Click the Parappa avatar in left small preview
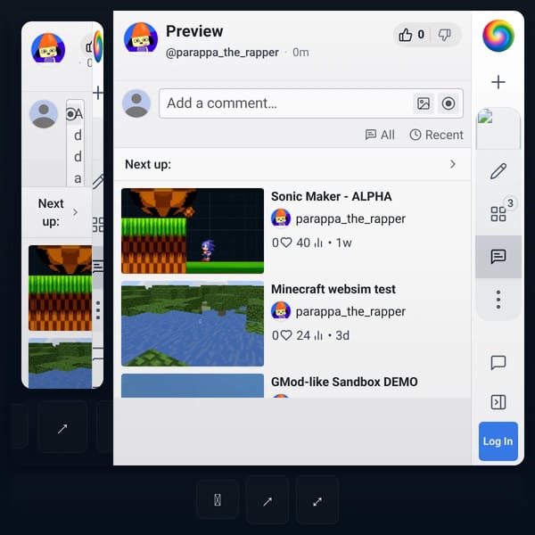This screenshot has width=535, height=535. [48, 48]
